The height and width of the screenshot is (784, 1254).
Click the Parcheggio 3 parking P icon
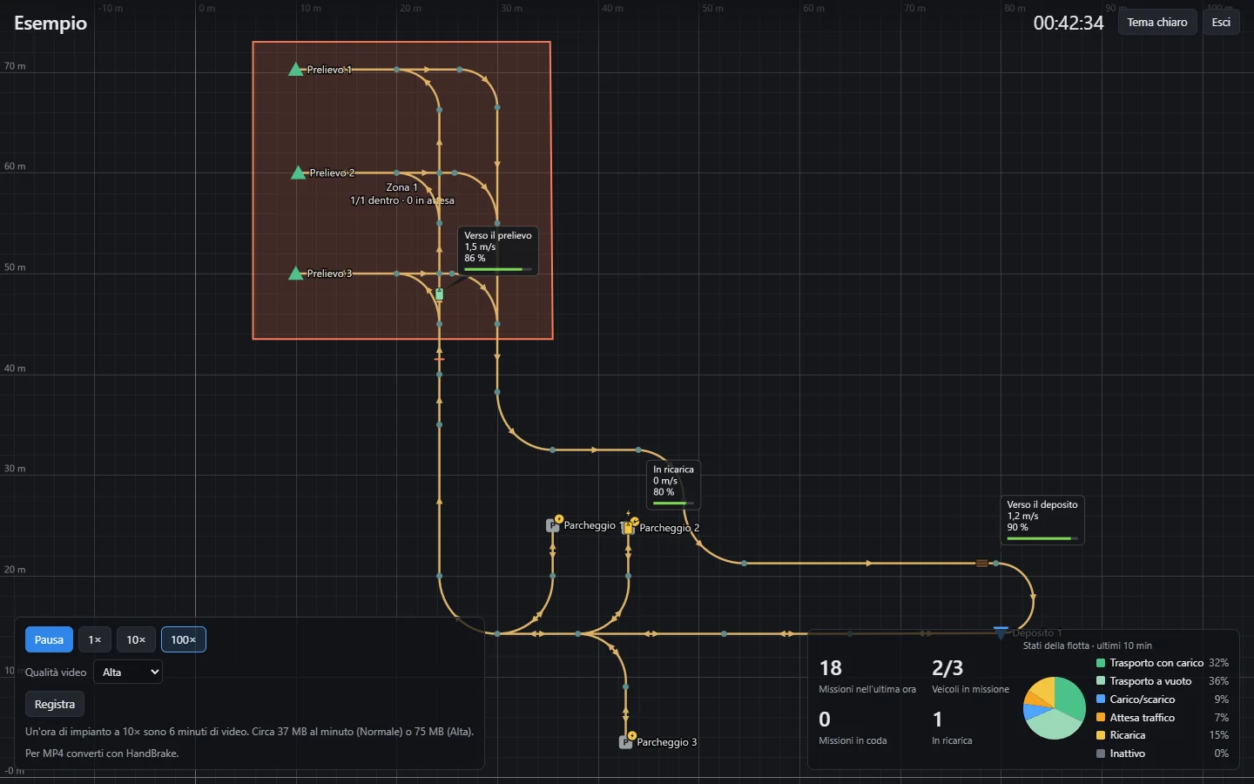[x=625, y=742]
